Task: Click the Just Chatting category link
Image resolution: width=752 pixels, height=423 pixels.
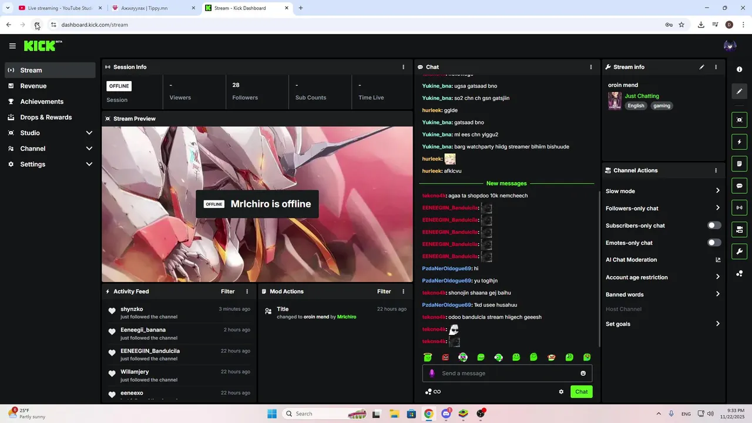Action: pyautogui.click(x=642, y=96)
